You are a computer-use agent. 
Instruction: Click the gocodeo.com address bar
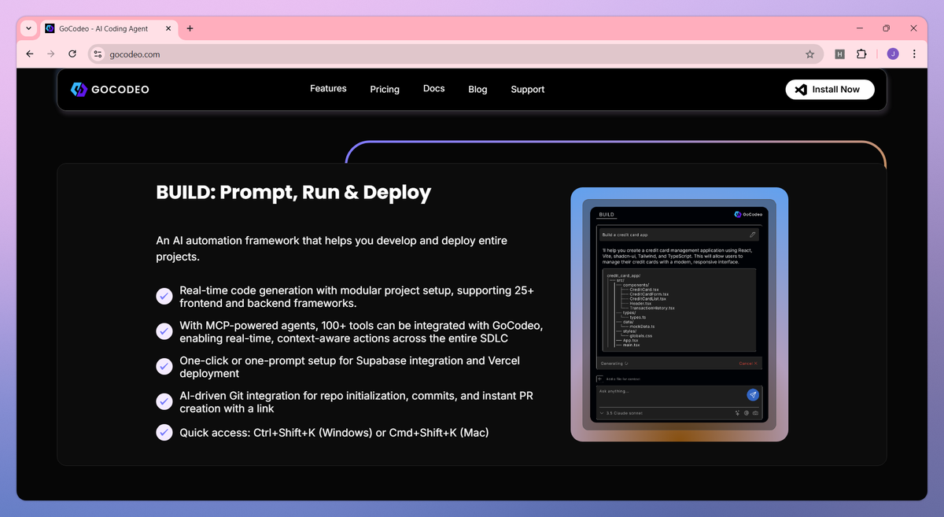455,54
